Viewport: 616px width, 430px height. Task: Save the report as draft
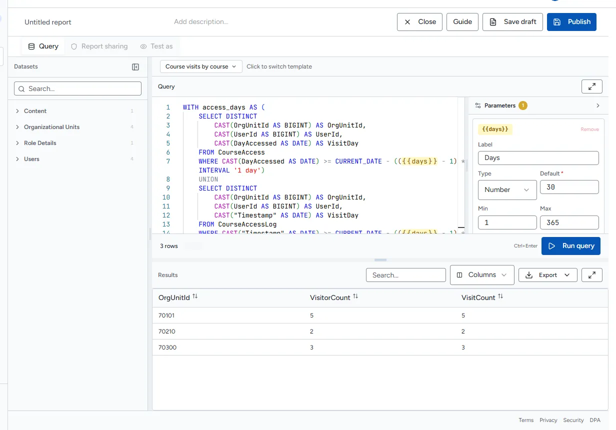click(512, 22)
